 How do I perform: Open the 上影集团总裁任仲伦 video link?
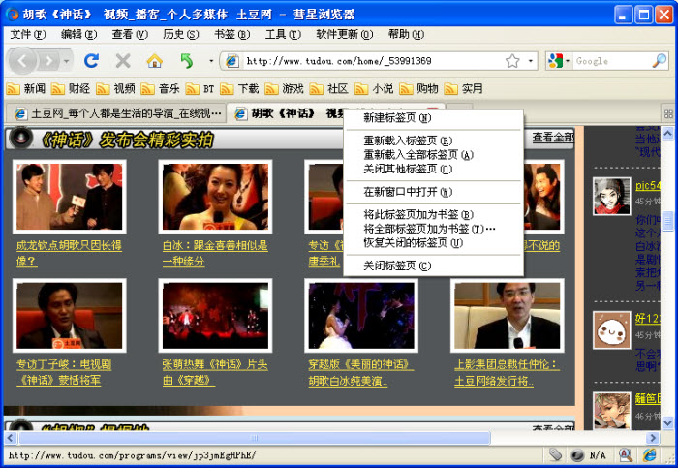point(508,372)
